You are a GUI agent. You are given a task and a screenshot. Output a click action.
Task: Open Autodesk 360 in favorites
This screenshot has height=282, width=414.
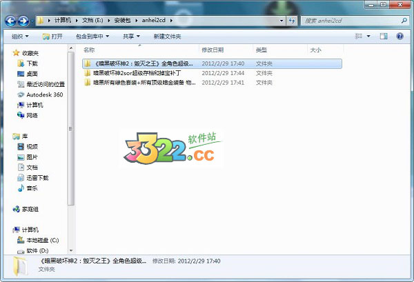tap(40, 94)
